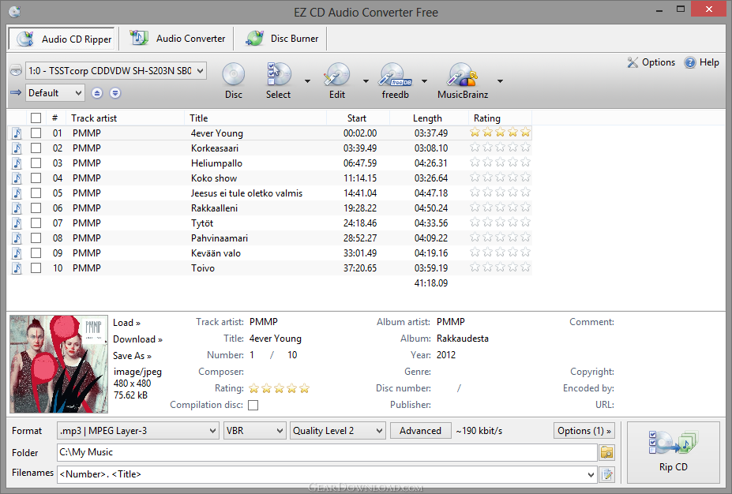The width and height of the screenshot is (732, 494).
Task: Check the box for track 01 4ever Young
Action: point(36,133)
